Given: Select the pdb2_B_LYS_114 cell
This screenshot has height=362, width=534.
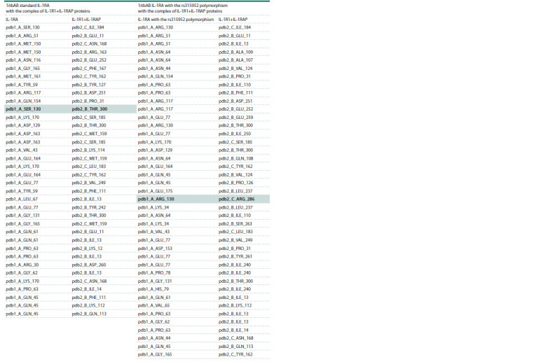Looking at the screenshot, I should (88, 150).
